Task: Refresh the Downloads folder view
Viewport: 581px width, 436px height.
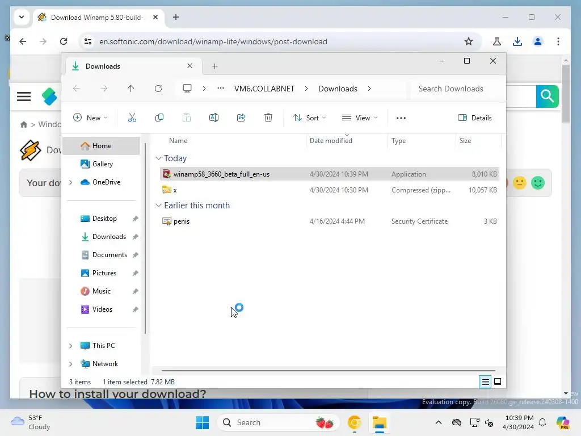Action: [158, 89]
